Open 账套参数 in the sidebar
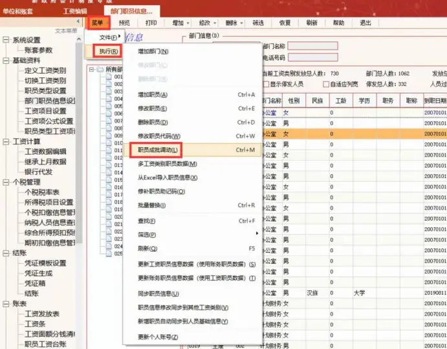The image size is (447, 349). coord(38,50)
